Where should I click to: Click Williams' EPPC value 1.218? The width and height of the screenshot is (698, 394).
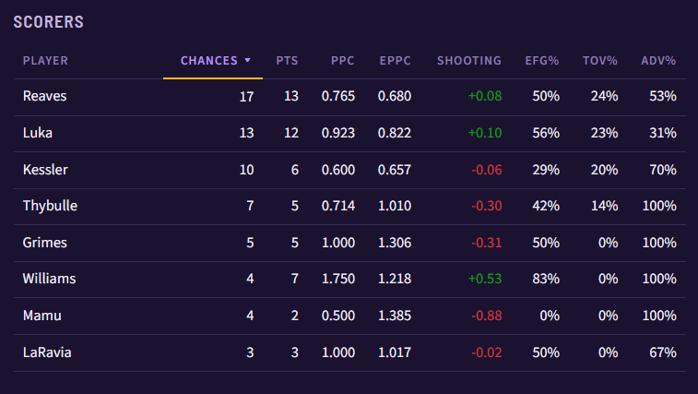pos(395,279)
